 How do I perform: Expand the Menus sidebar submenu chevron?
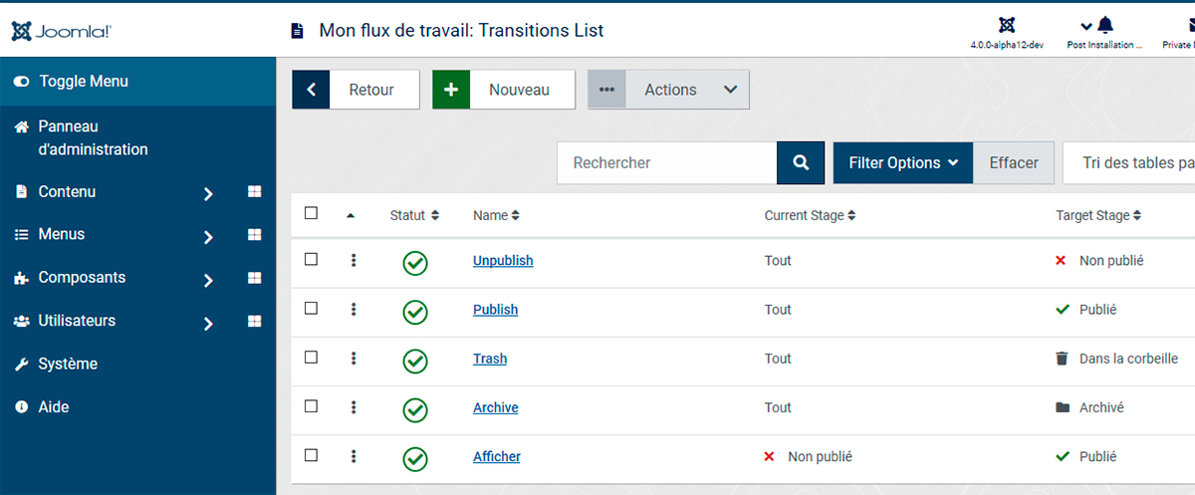pyautogui.click(x=208, y=237)
